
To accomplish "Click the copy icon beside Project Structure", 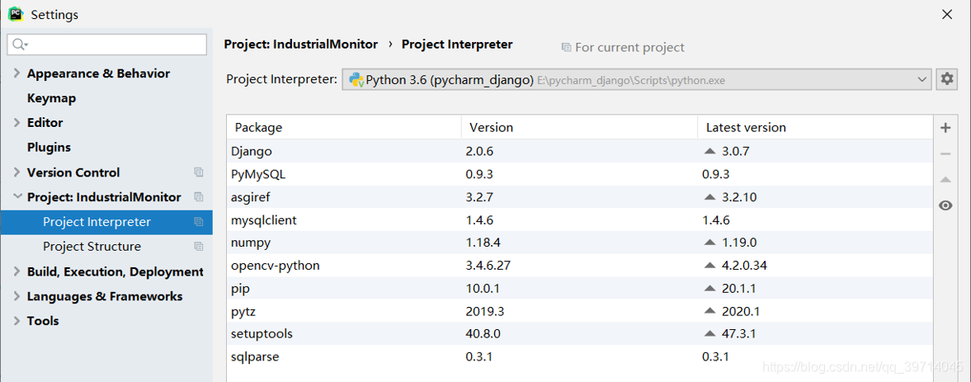I will [199, 247].
